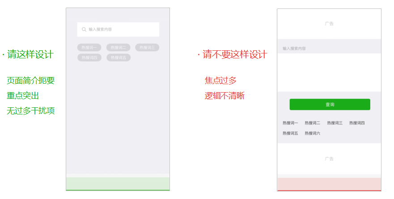Click the search input field in left mockup
Screen dimensions: 394x199
click(x=118, y=29)
